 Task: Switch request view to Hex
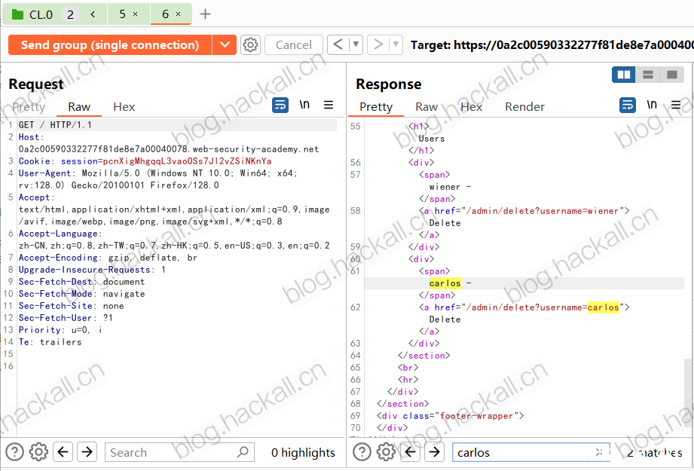[124, 107]
